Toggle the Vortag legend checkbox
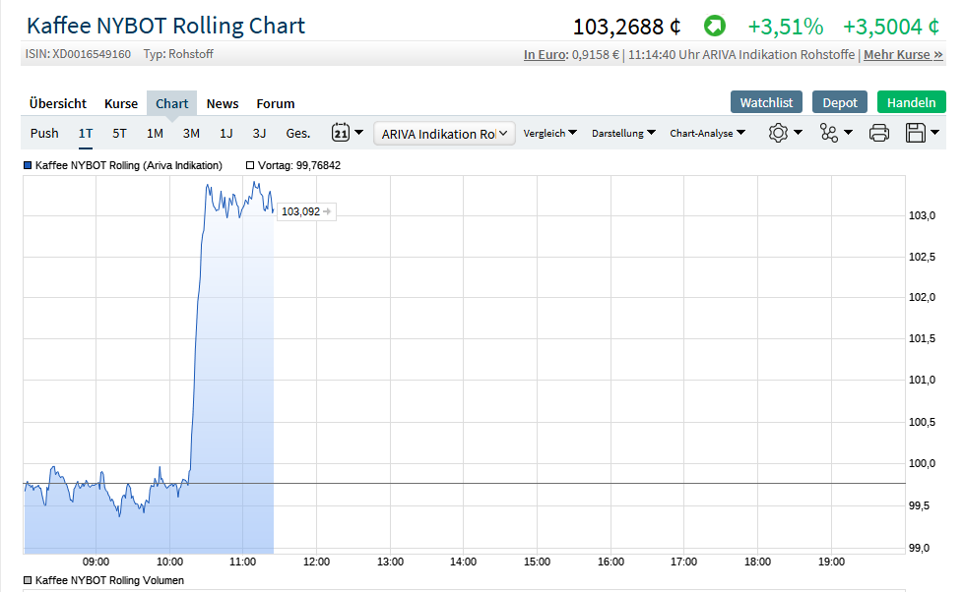This screenshot has width=964, height=592. coord(250,166)
